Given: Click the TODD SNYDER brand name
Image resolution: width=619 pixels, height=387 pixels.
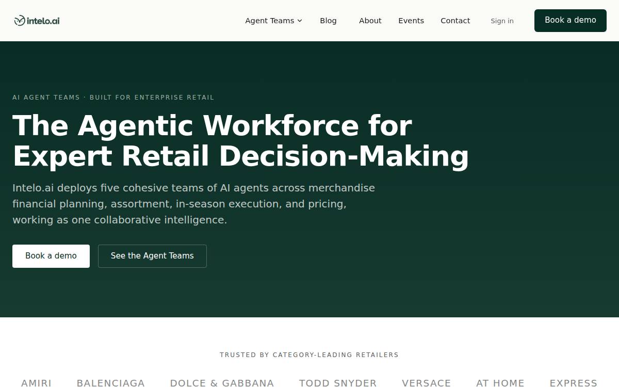Looking at the screenshot, I should (338, 383).
